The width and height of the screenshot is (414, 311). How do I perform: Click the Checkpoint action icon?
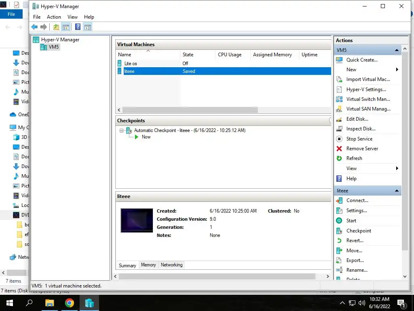click(x=339, y=231)
